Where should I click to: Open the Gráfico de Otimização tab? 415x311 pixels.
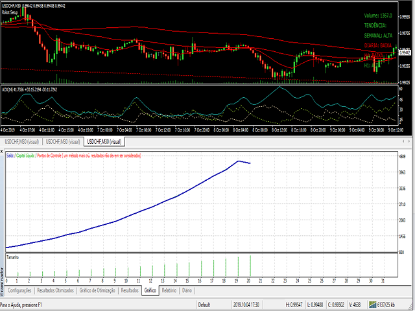(97, 290)
